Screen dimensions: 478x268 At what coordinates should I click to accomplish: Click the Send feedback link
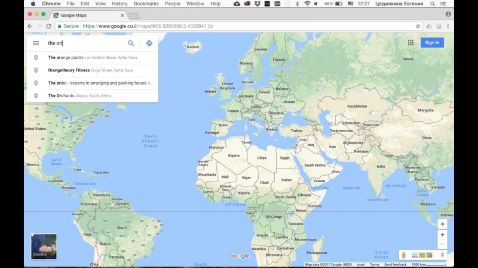click(x=395, y=264)
